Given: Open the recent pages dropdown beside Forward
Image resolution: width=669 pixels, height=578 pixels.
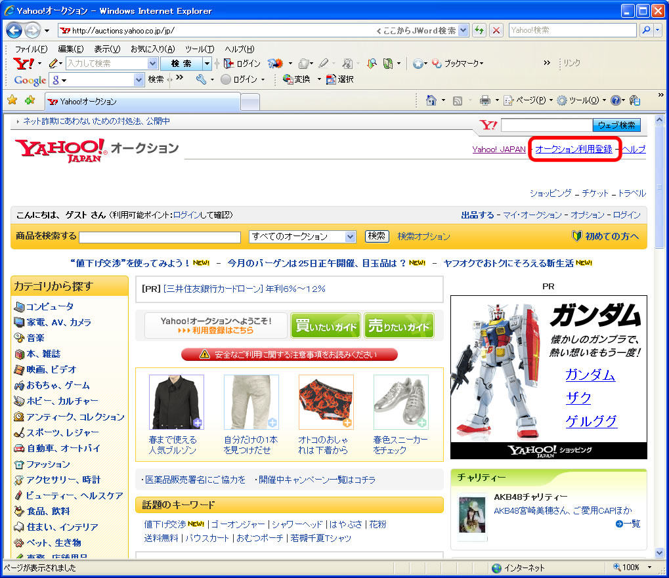Looking at the screenshot, I should (x=47, y=31).
